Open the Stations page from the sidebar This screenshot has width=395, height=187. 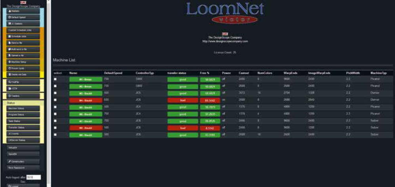23,11
